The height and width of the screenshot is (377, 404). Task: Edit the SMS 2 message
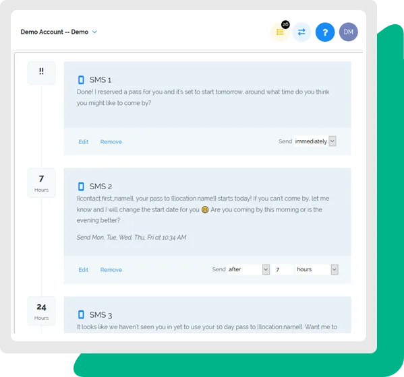tap(83, 270)
